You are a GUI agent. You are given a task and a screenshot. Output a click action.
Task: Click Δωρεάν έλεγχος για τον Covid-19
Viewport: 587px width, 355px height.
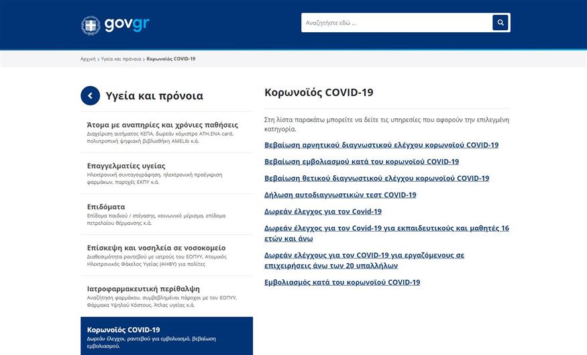click(323, 212)
